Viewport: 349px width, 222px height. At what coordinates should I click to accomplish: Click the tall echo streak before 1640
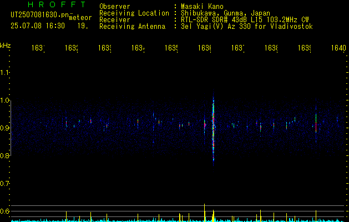pyautogui.click(x=316, y=124)
